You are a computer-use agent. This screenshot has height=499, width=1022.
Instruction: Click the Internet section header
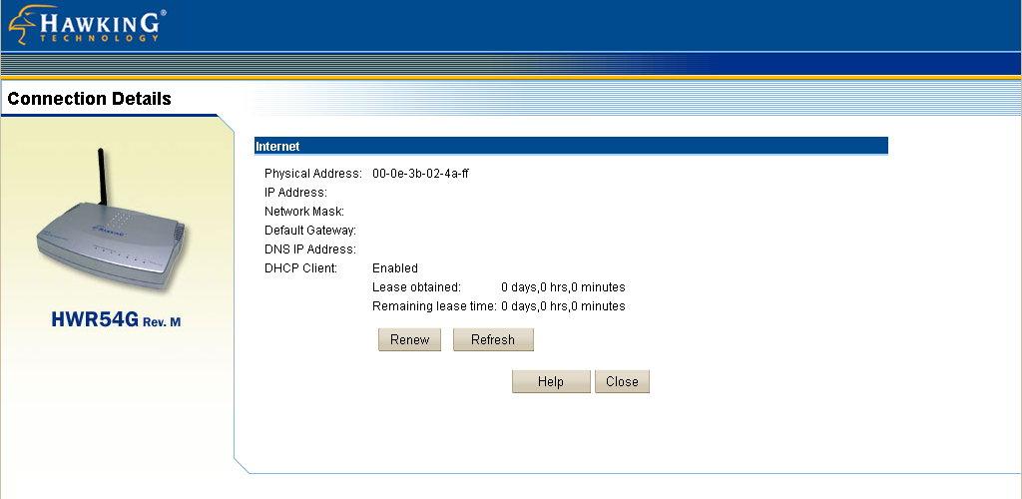(x=571, y=146)
